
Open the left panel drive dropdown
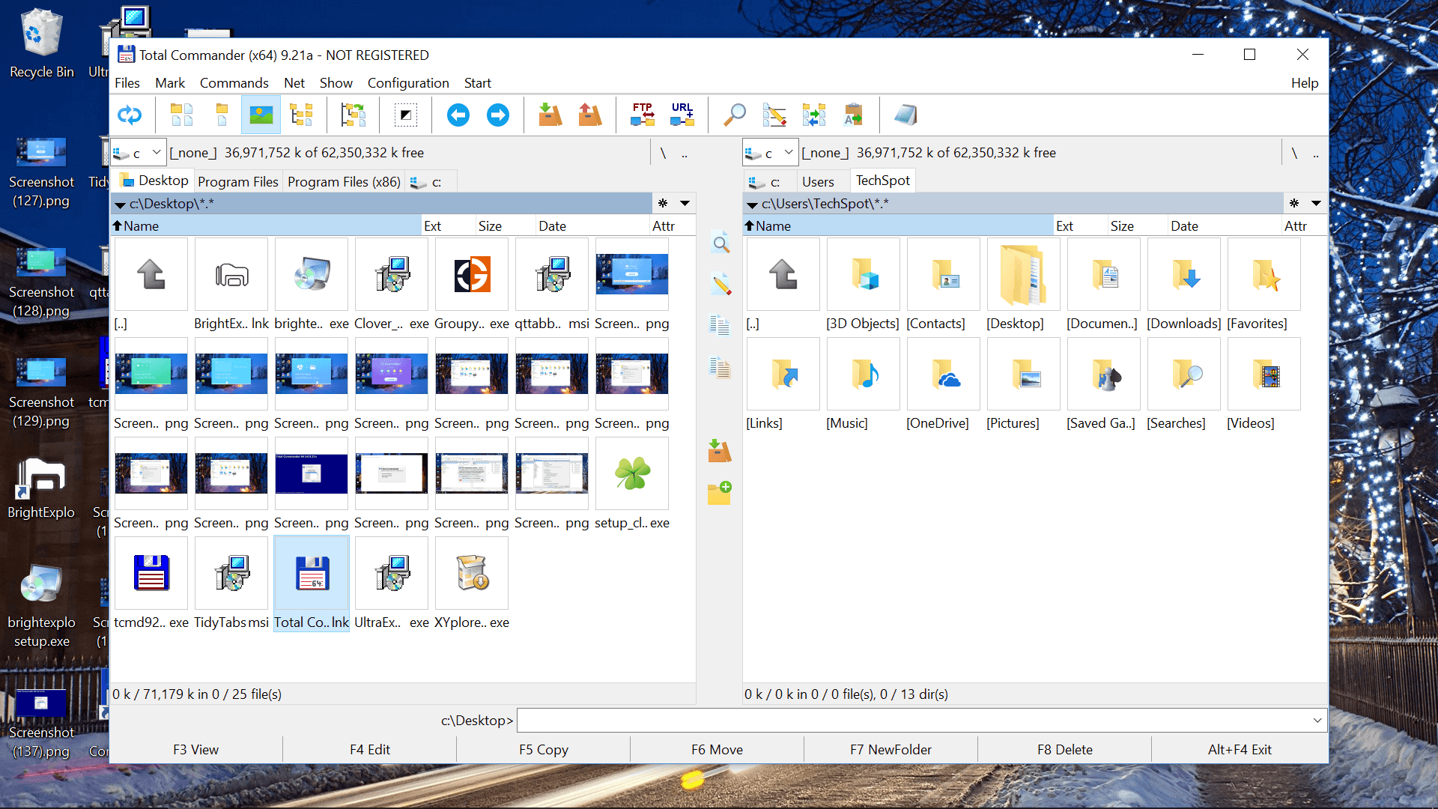coord(138,153)
